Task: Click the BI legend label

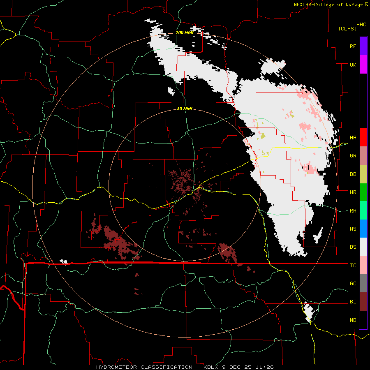Action: tap(353, 302)
